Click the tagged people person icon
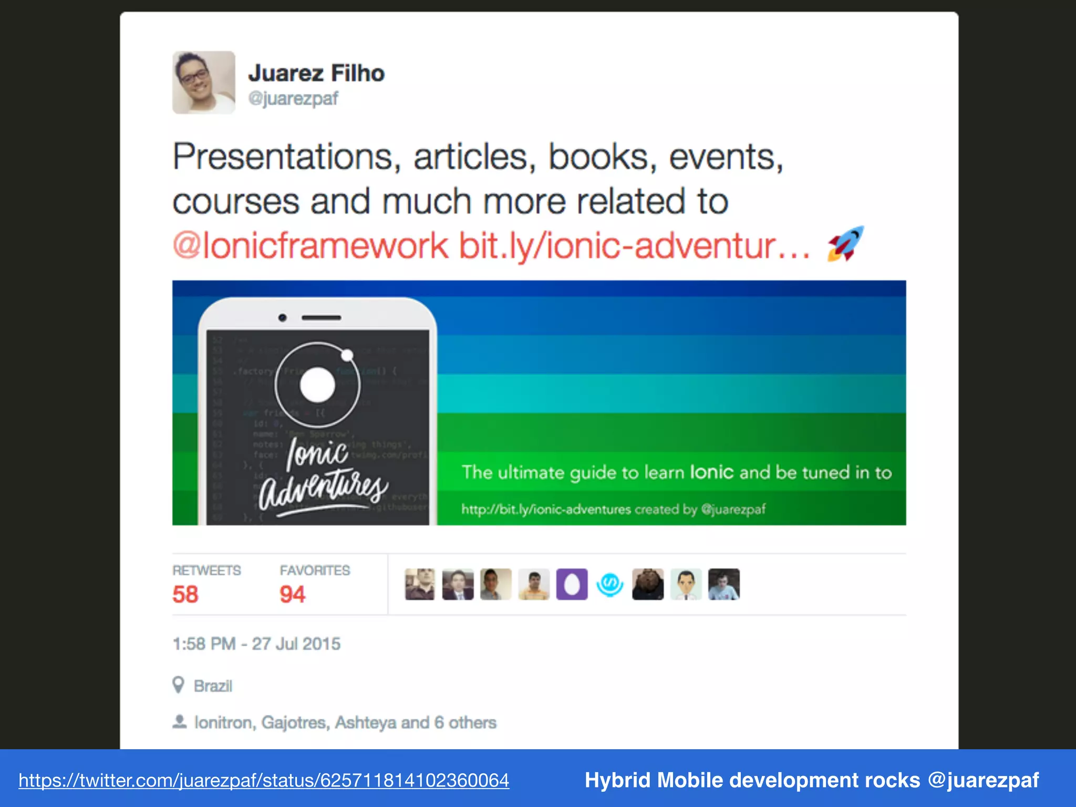 coord(179,722)
